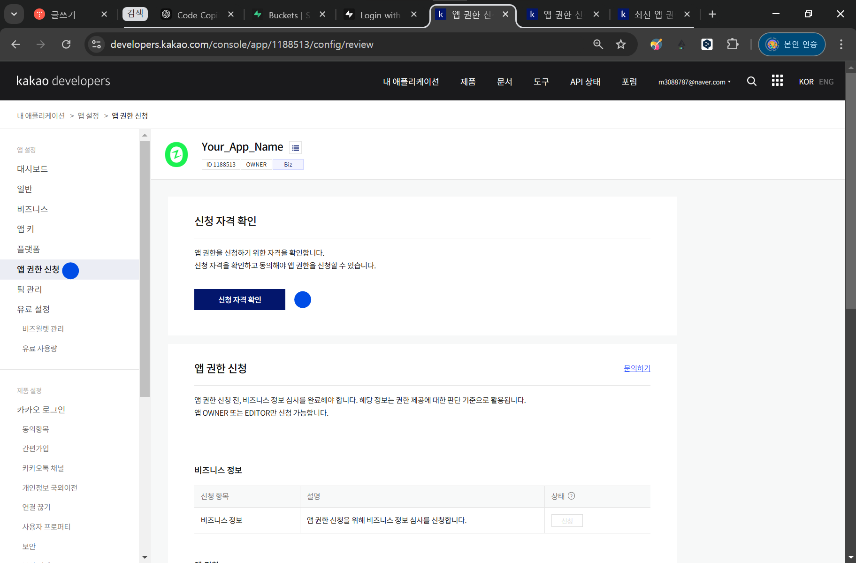Open the tab search dropdown arrow
This screenshot has height=563, width=856.
click(x=14, y=14)
